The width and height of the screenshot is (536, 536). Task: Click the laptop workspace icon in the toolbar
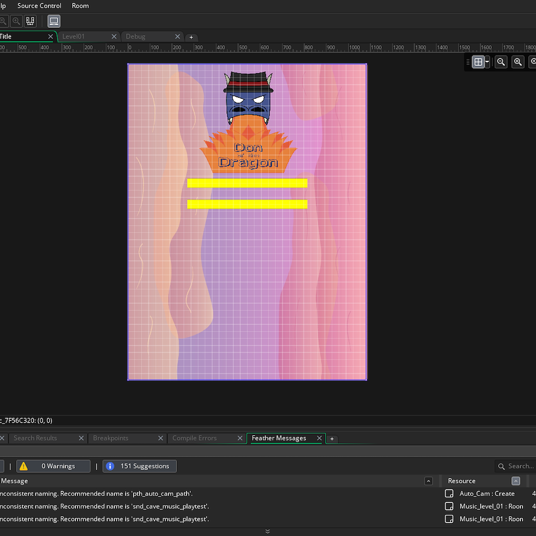(x=54, y=21)
